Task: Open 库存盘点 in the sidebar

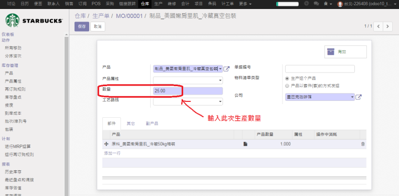Action: click(13, 97)
